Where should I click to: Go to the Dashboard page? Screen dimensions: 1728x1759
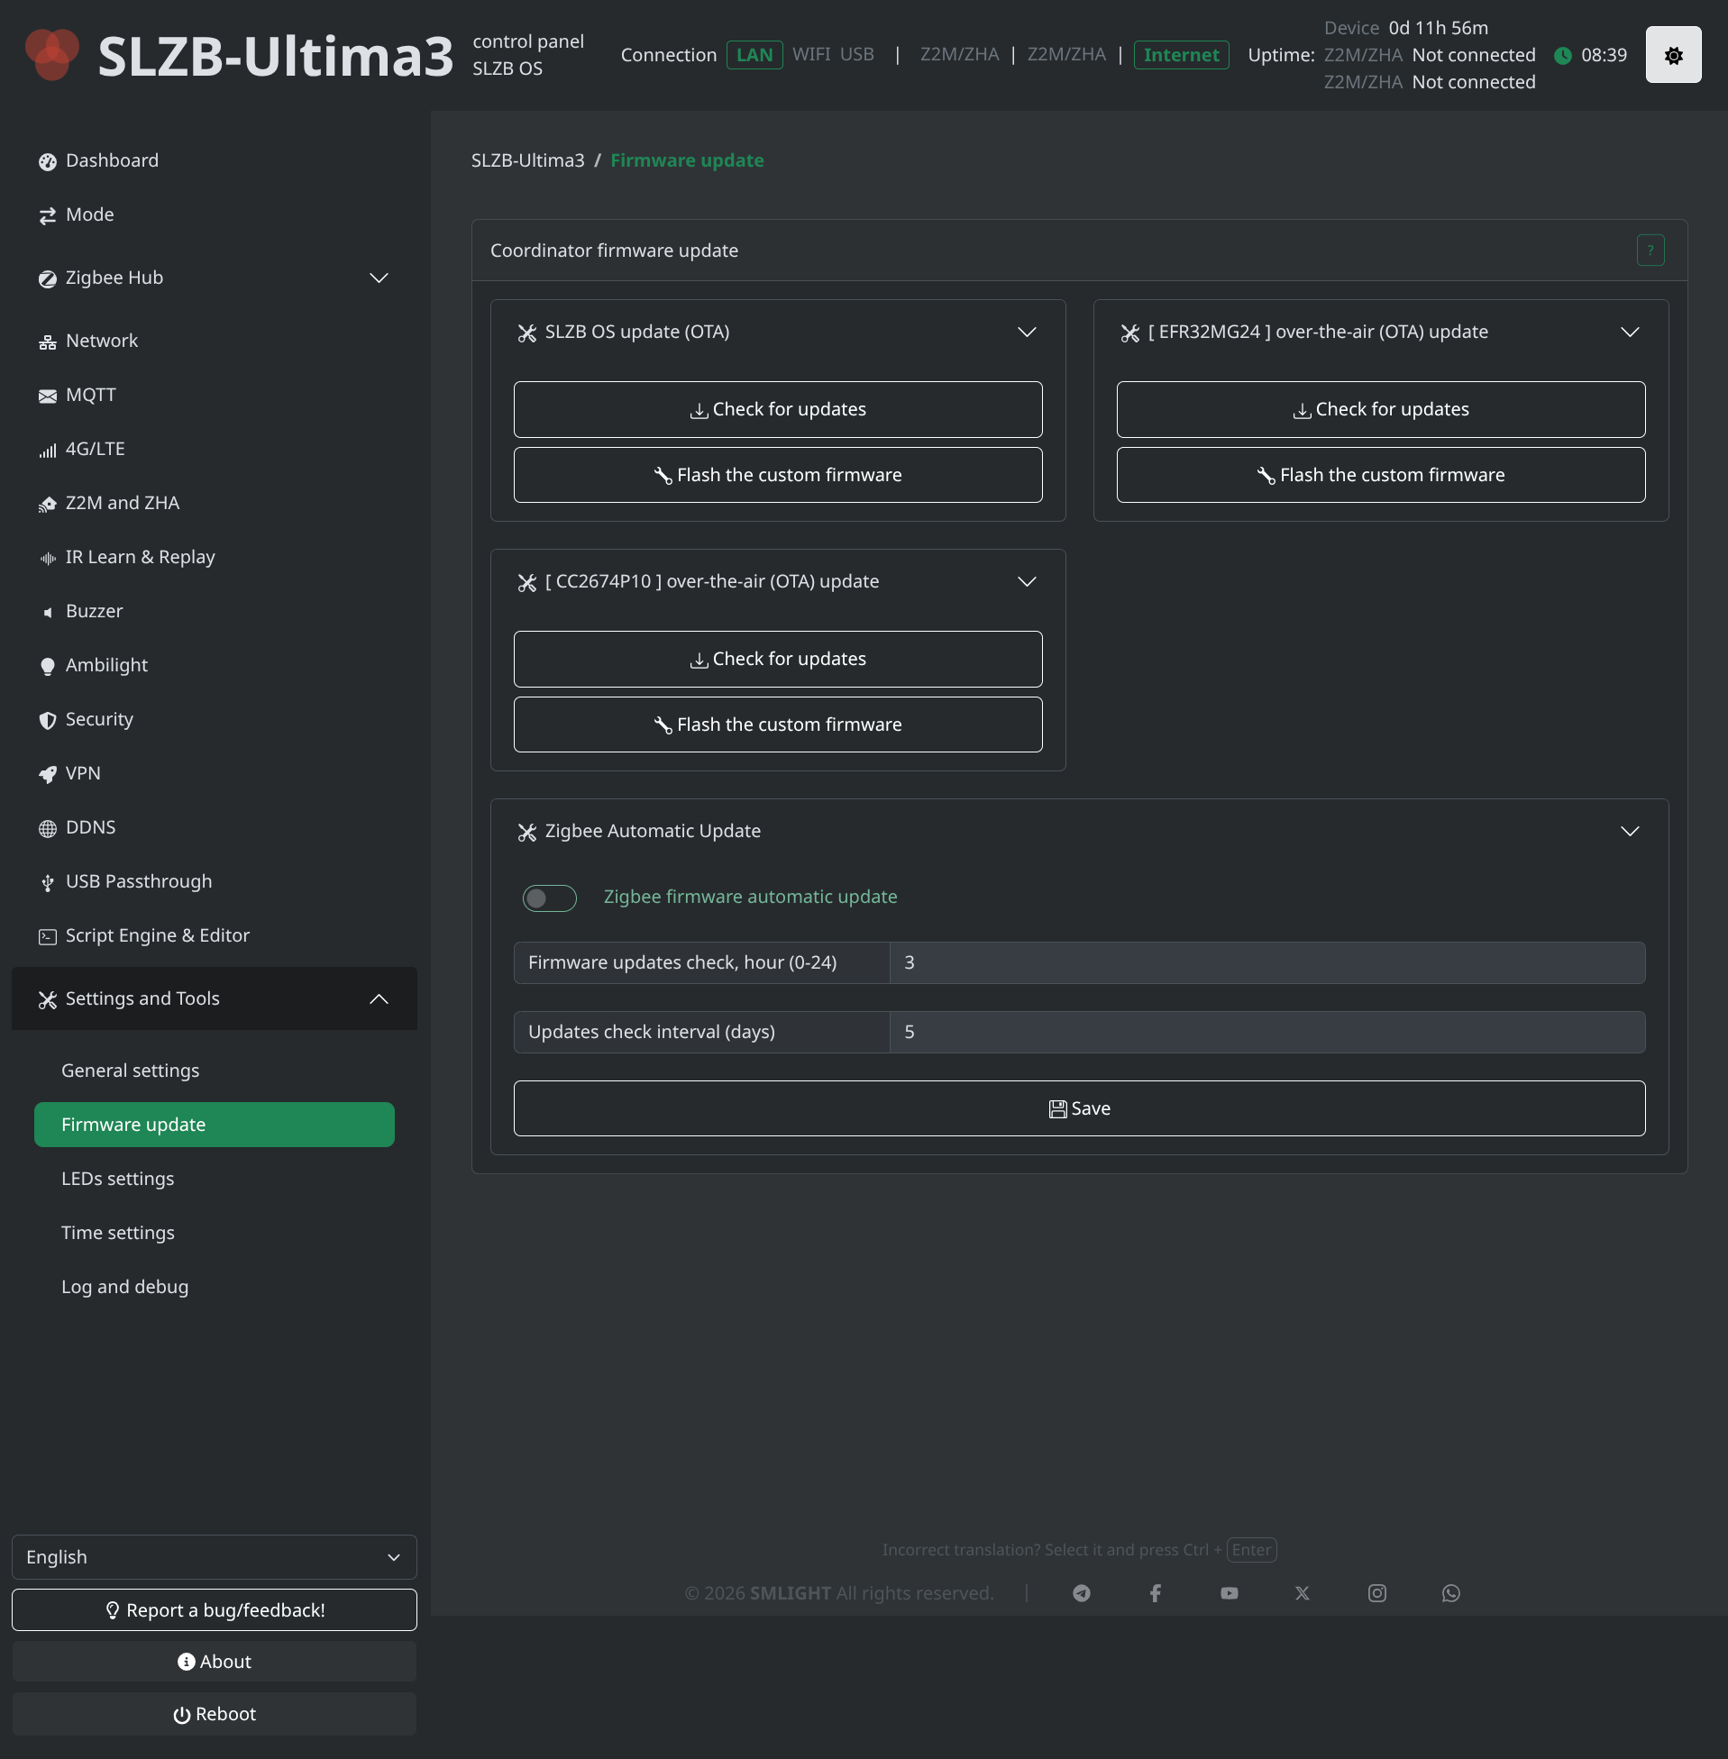pyautogui.click(x=215, y=160)
